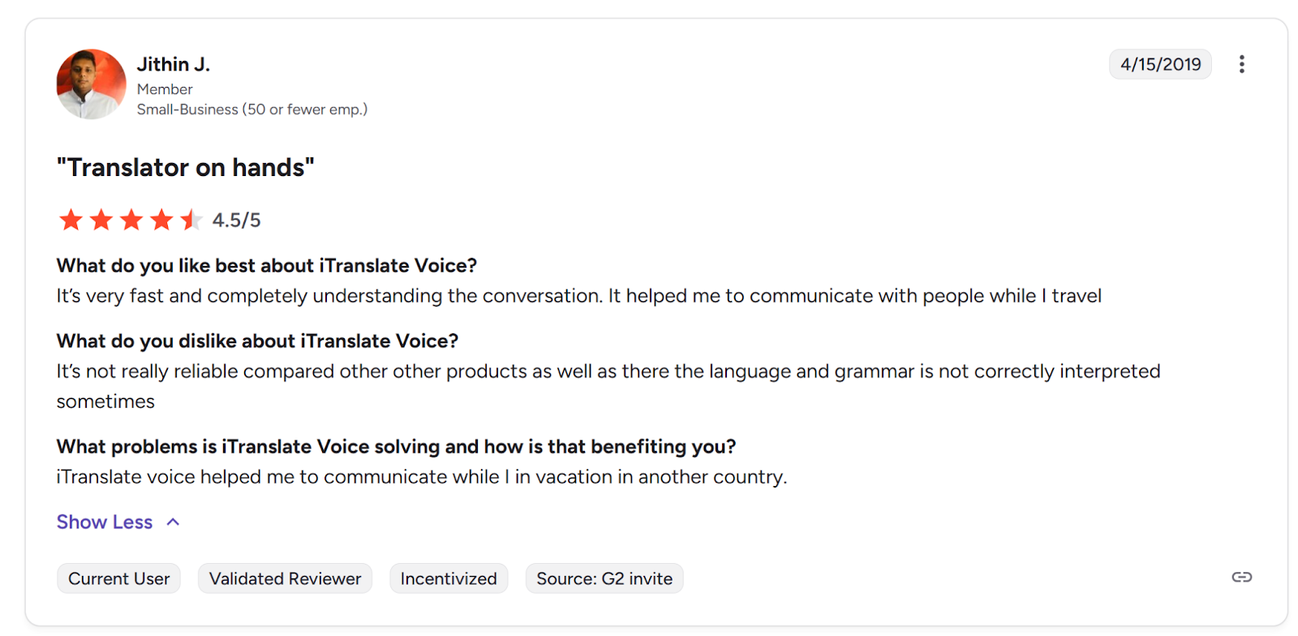Select the reviewer name Jithin J.
Screen dimensions: 1298x636
[x=173, y=64]
